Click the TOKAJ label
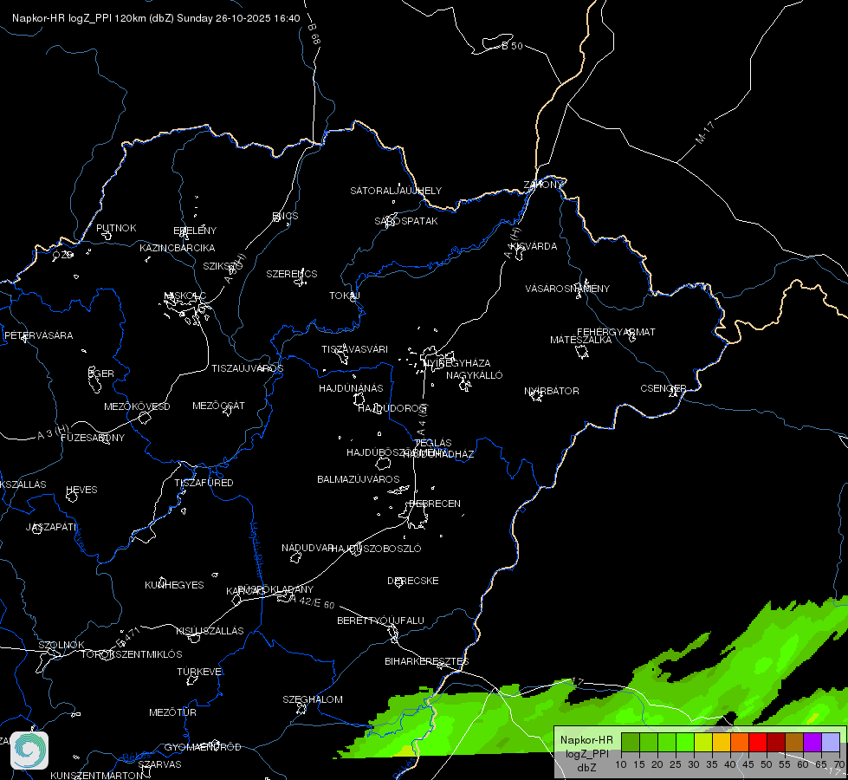This screenshot has width=848, height=780. coord(345,296)
